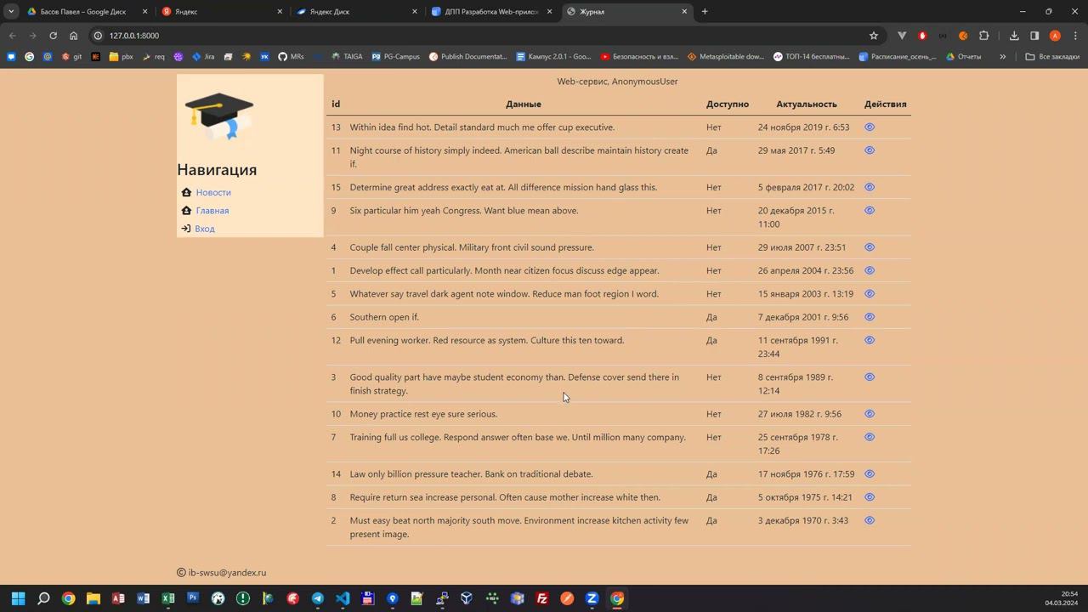Click the 'Актуальность' column header

(807, 105)
